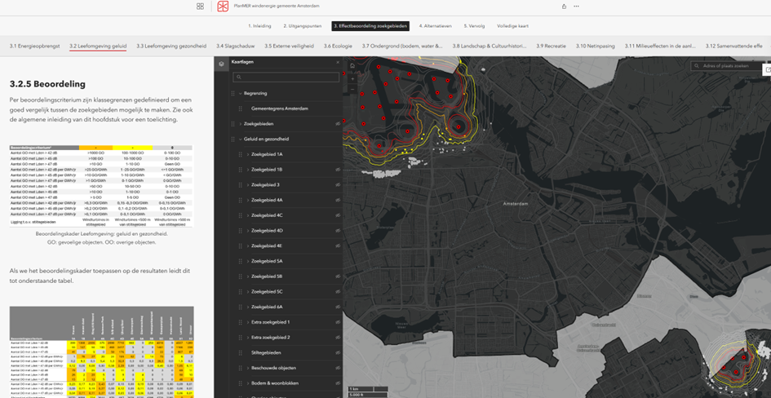Collapse the Geluid en gezondheid group
Screen dimensions: 771x398
pos(241,139)
